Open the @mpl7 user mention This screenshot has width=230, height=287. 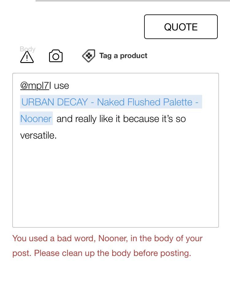click(34, 86)
